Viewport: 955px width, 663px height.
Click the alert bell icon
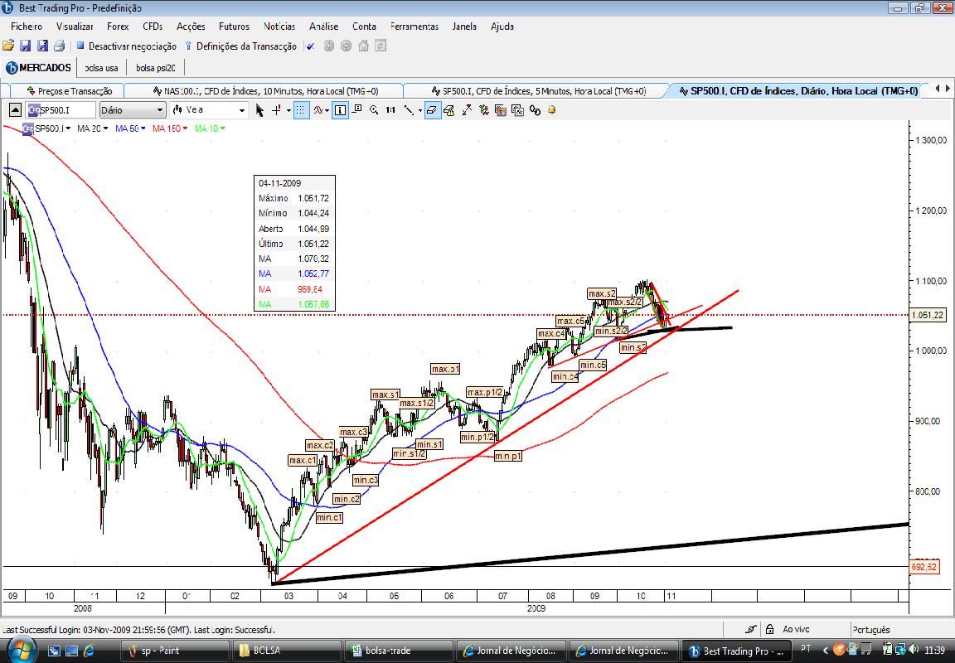pos(552,110)
